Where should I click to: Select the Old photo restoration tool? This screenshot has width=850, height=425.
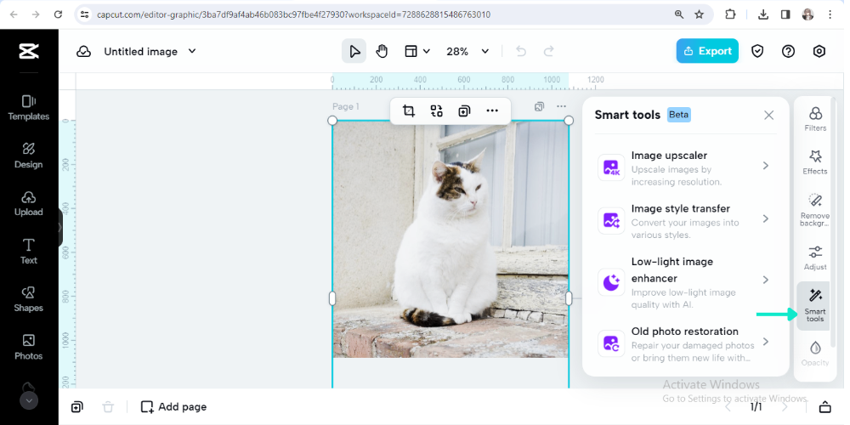687,342
